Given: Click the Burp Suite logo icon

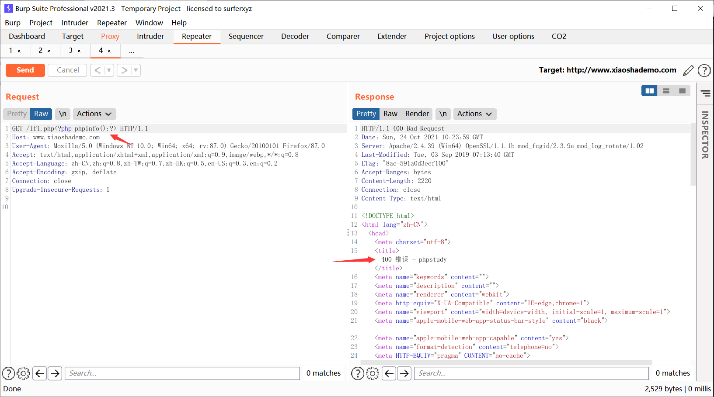Looking at the screenshot, I should pos(8,8).
